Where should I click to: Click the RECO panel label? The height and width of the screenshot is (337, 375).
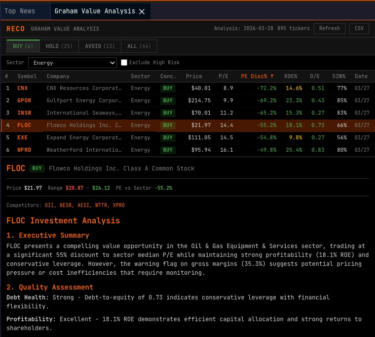[x=16, y=29]
